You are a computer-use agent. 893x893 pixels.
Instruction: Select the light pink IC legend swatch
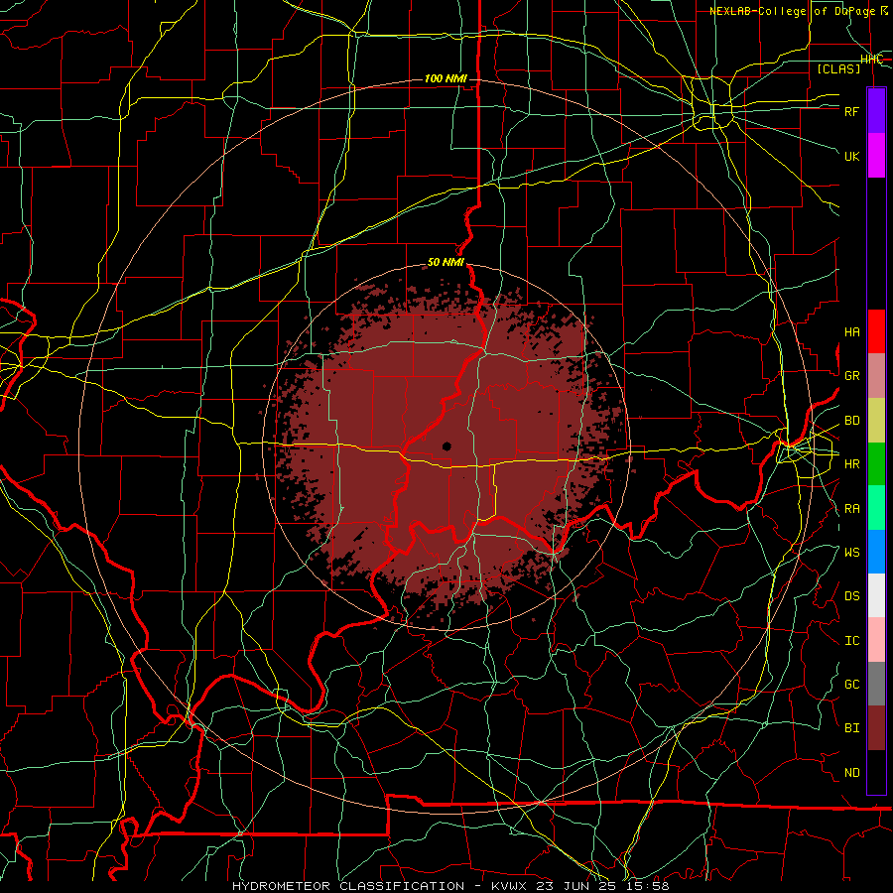[x=876, y=640]
